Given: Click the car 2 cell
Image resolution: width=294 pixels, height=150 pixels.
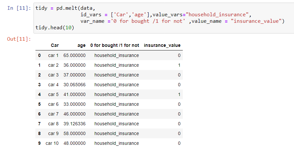Looking at the screenshot, I should tap(53, 65).
